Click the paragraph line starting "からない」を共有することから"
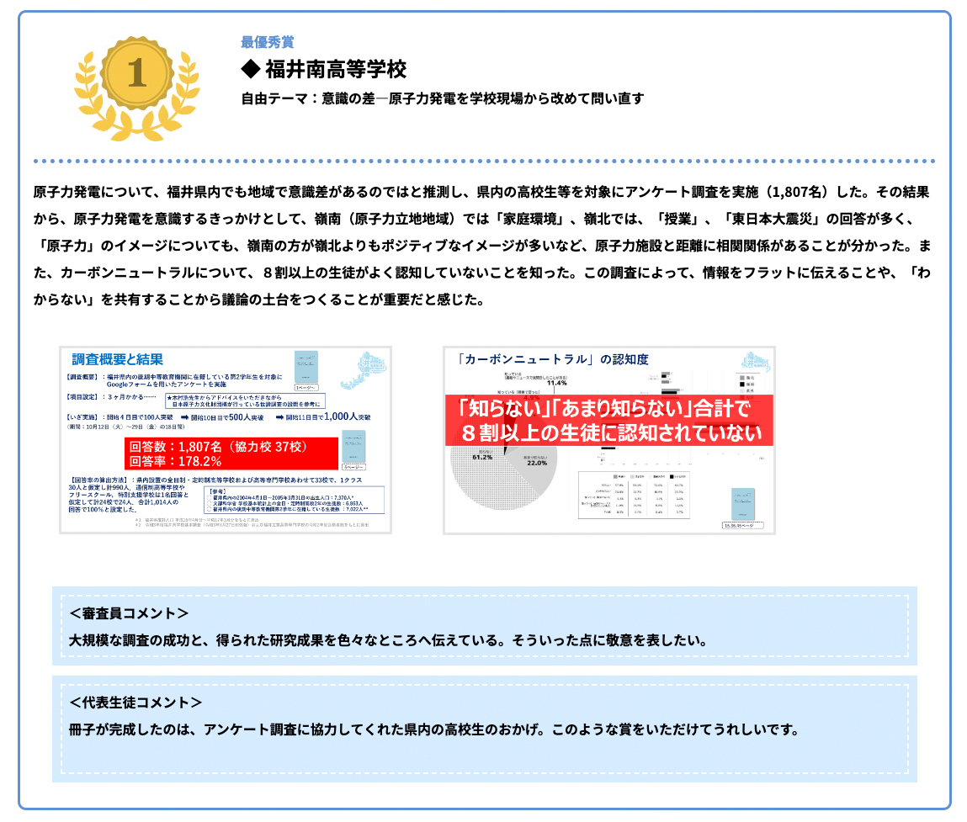 (259, 300)
